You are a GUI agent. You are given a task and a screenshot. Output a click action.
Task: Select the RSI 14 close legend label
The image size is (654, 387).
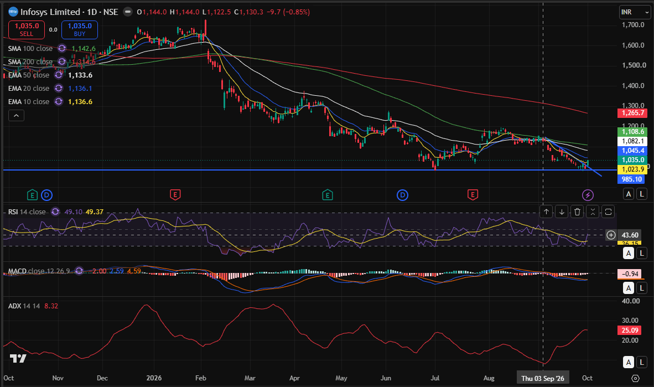coord(27,211)
